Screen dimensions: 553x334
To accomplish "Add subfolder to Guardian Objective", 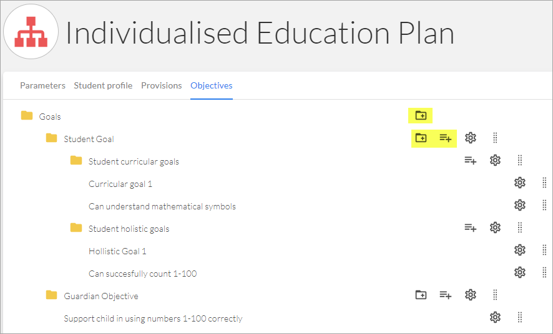I will tap(421, 295).
